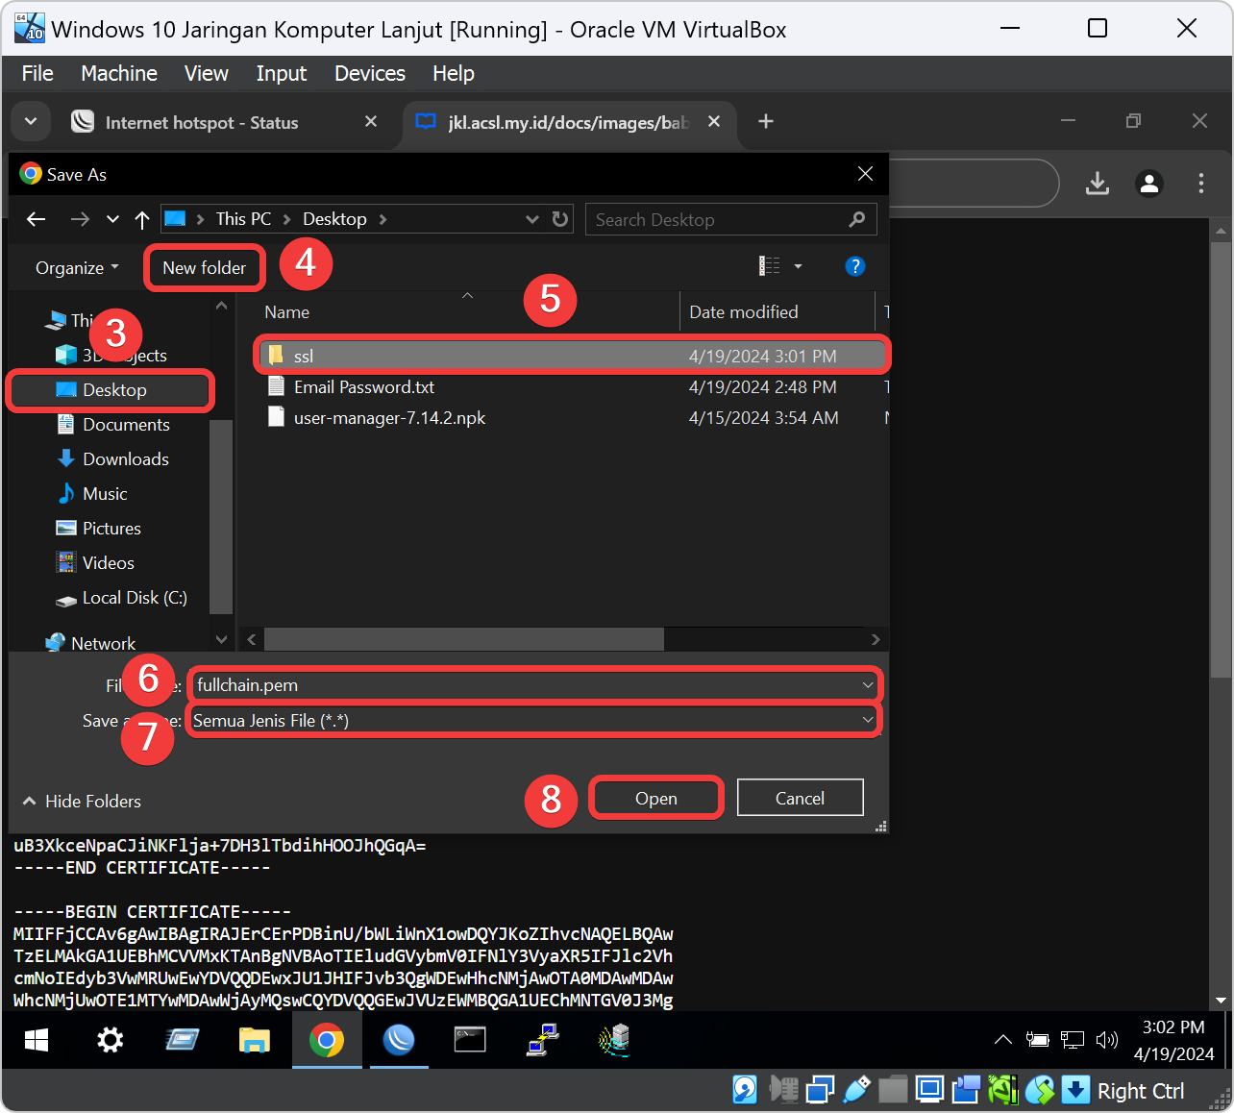1234x1113 pixels.
Task: Switch to Internet hotspot - Status tab
Action: point(226,122)
